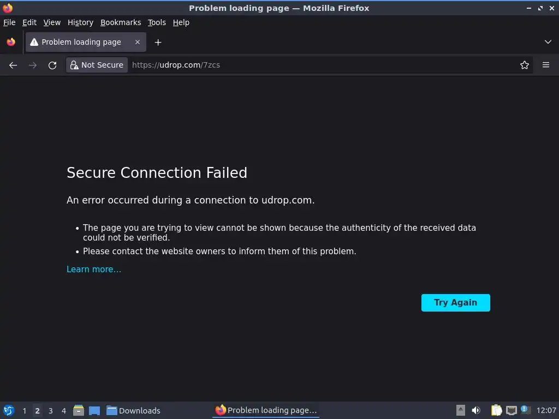Open the Not Secure site information panel
The image size is (559, 419).
[97, 65]
